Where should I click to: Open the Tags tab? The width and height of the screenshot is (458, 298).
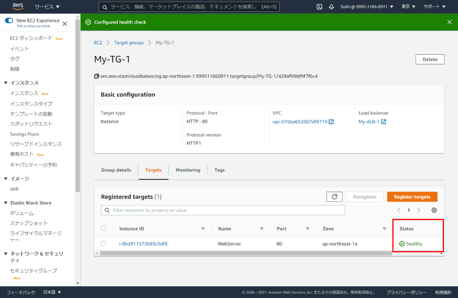(219, 170)
